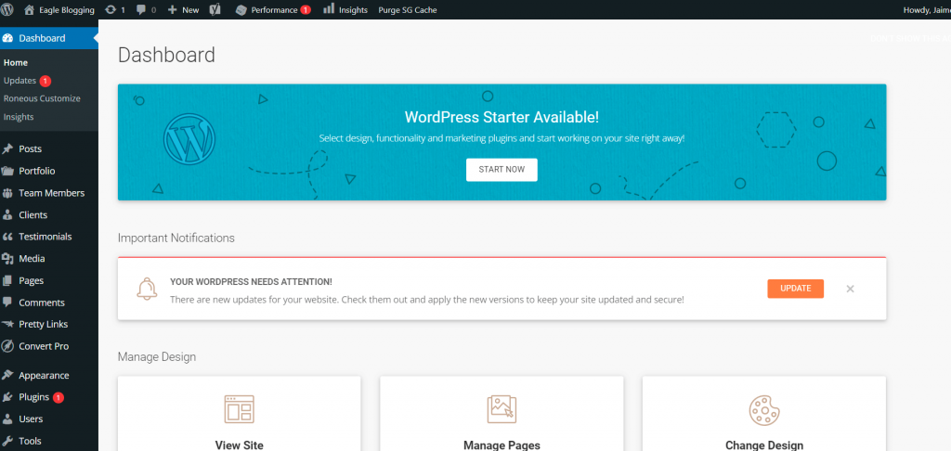The height and width of the screenshot is (451, 951).
Task: Open the Home submenu item
Action: pyautogui.click(x=16, y=62)
